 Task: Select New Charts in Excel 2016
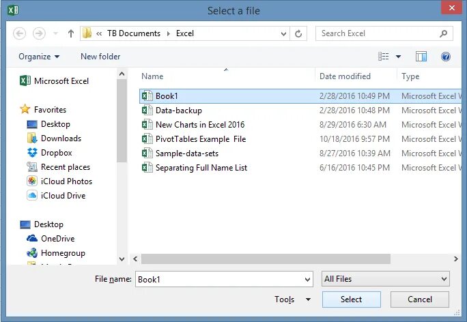200,125
